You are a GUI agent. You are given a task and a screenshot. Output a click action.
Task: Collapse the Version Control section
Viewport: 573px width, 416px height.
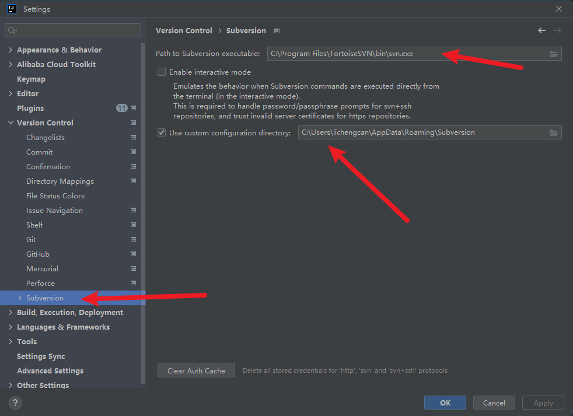pyautogui.click(x=11, y=123)
